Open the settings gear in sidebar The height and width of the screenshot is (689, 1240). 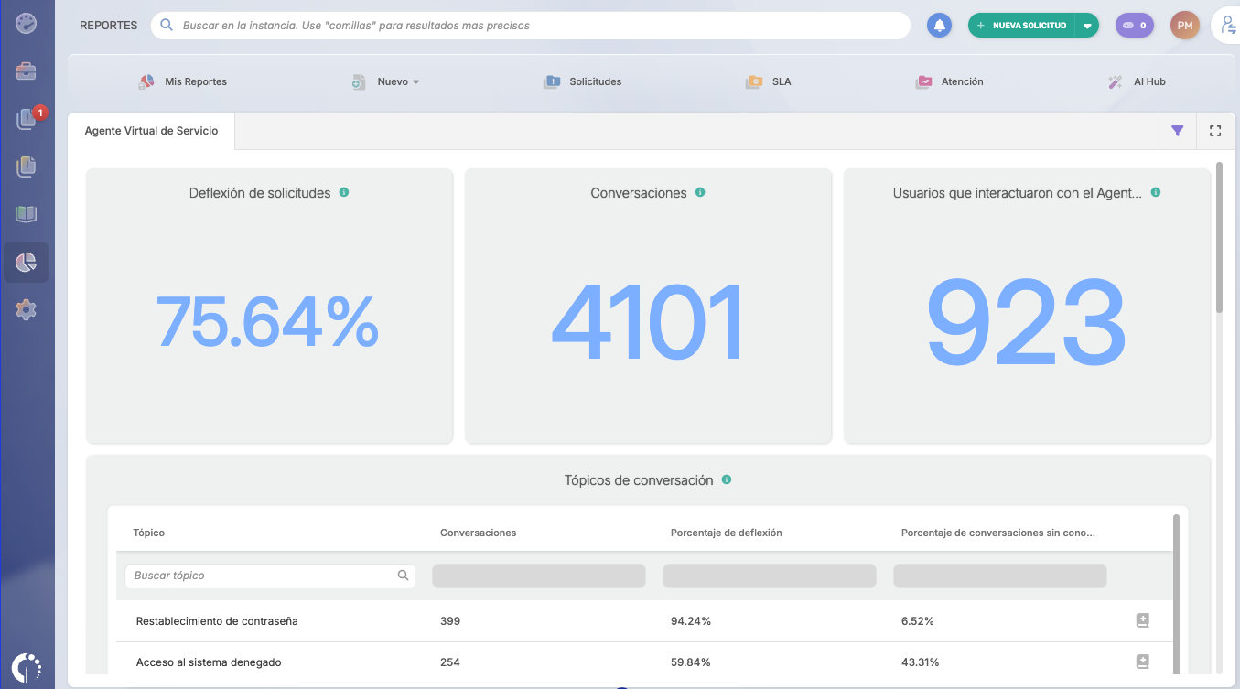pos(26,310)
